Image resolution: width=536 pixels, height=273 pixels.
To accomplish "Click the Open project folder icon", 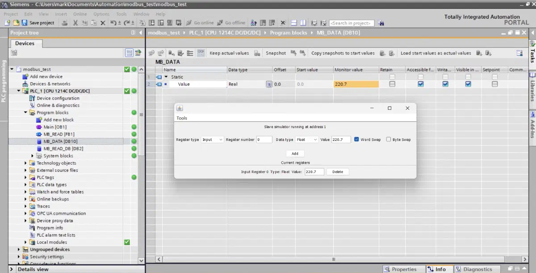I will click(16, 23).
